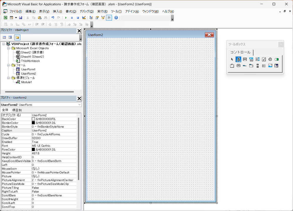Select the Image control in the toolbox

[270, 66]
